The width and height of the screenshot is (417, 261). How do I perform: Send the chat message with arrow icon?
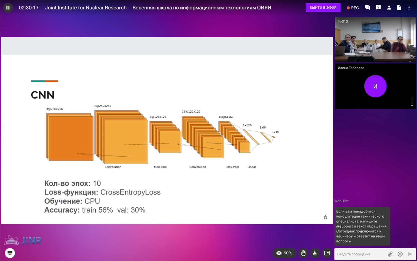[410, 254]
